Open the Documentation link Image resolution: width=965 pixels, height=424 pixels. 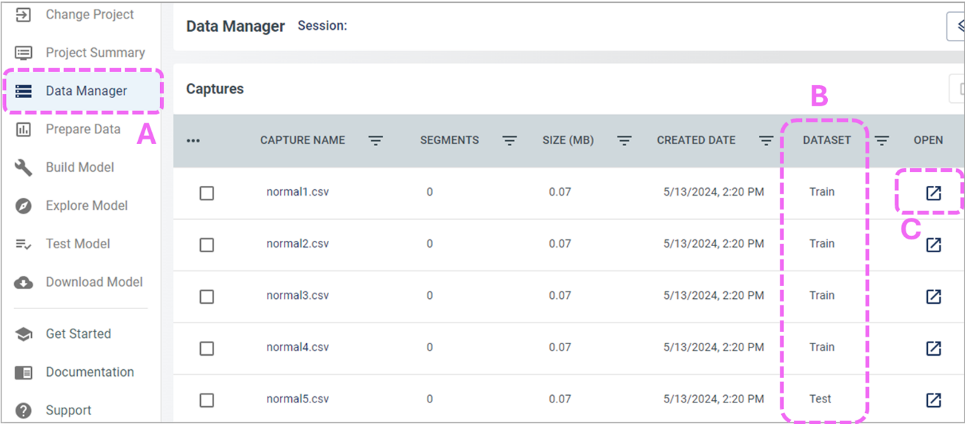[x=89, y=372]
